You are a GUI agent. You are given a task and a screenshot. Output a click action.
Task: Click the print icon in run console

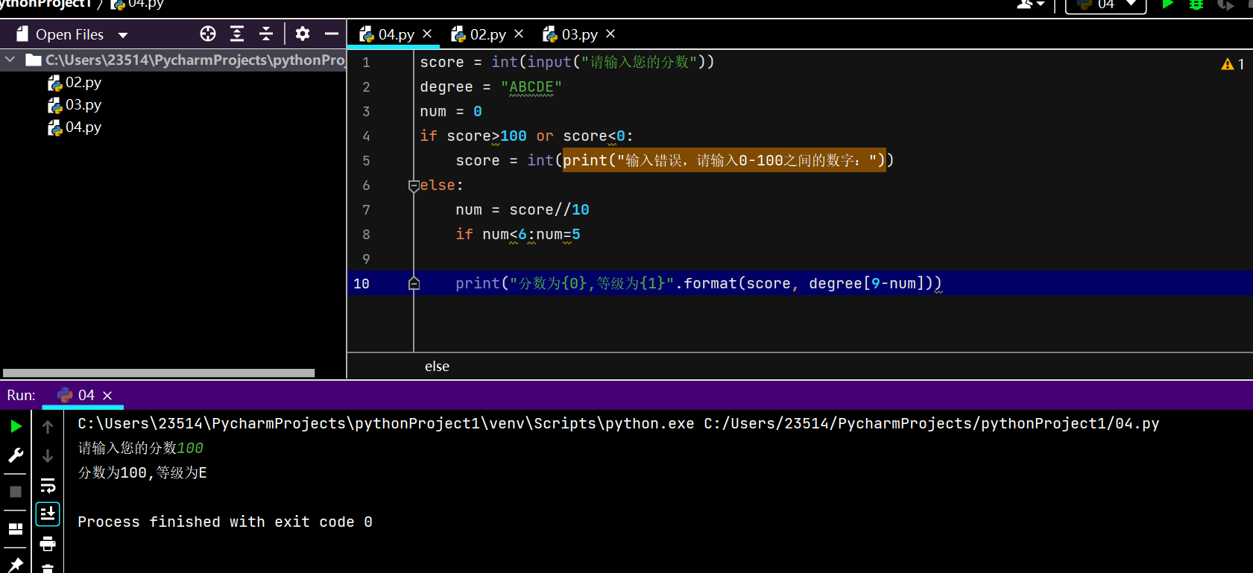tap(48, 544)
